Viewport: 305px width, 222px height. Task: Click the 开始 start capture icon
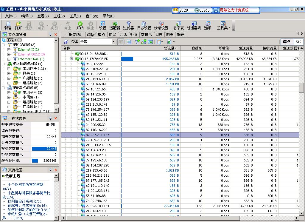[80, 24]
